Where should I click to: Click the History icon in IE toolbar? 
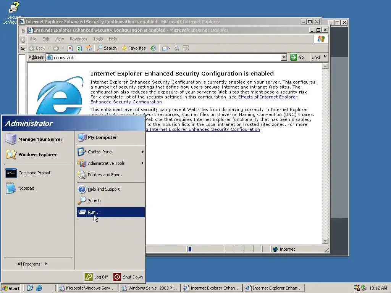(x=153, y=48)
